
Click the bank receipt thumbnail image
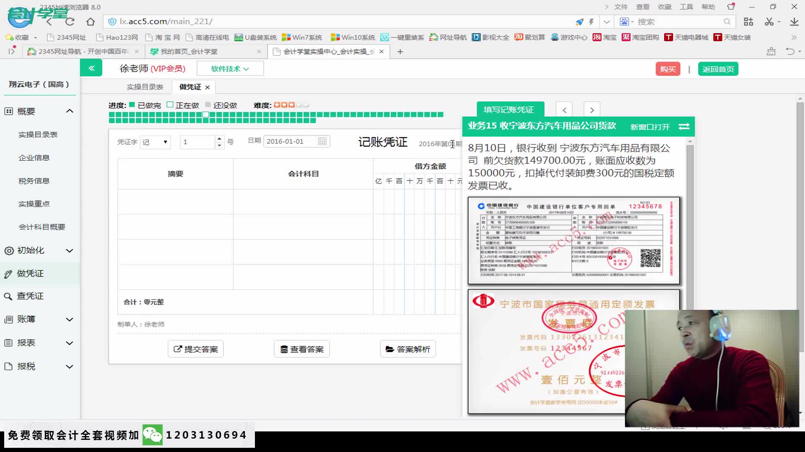pyautogui.click(x=573, y=241)
